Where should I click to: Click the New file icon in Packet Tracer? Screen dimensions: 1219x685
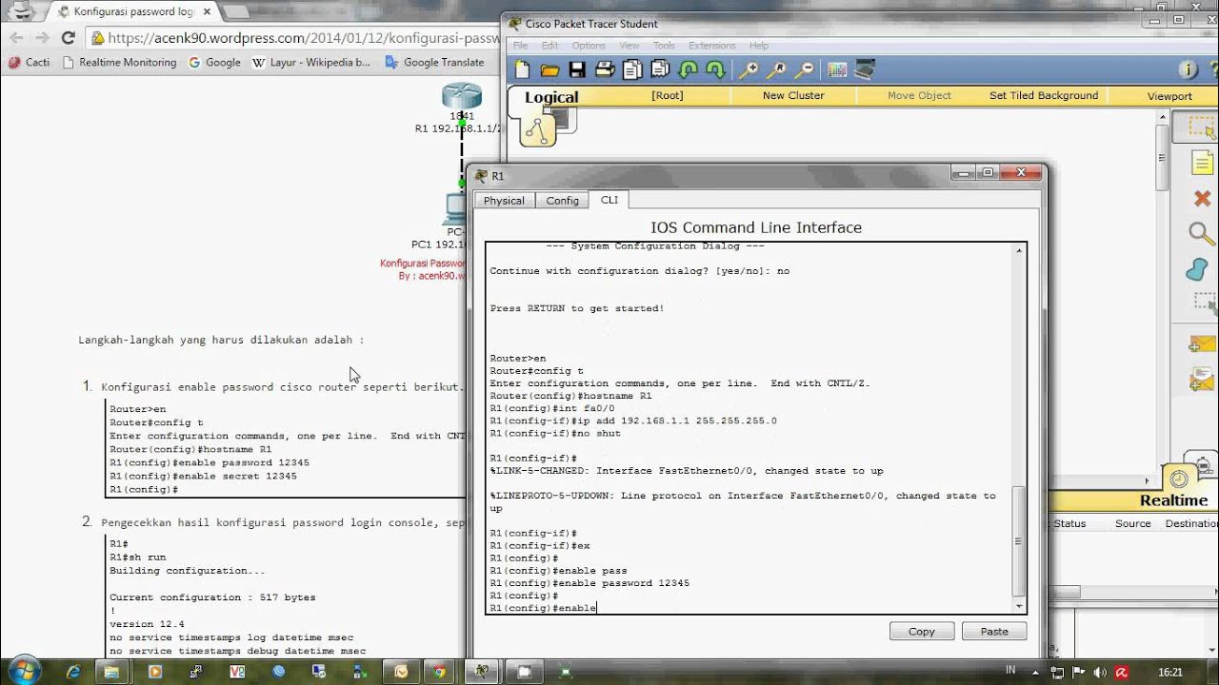tap(523, 69)
